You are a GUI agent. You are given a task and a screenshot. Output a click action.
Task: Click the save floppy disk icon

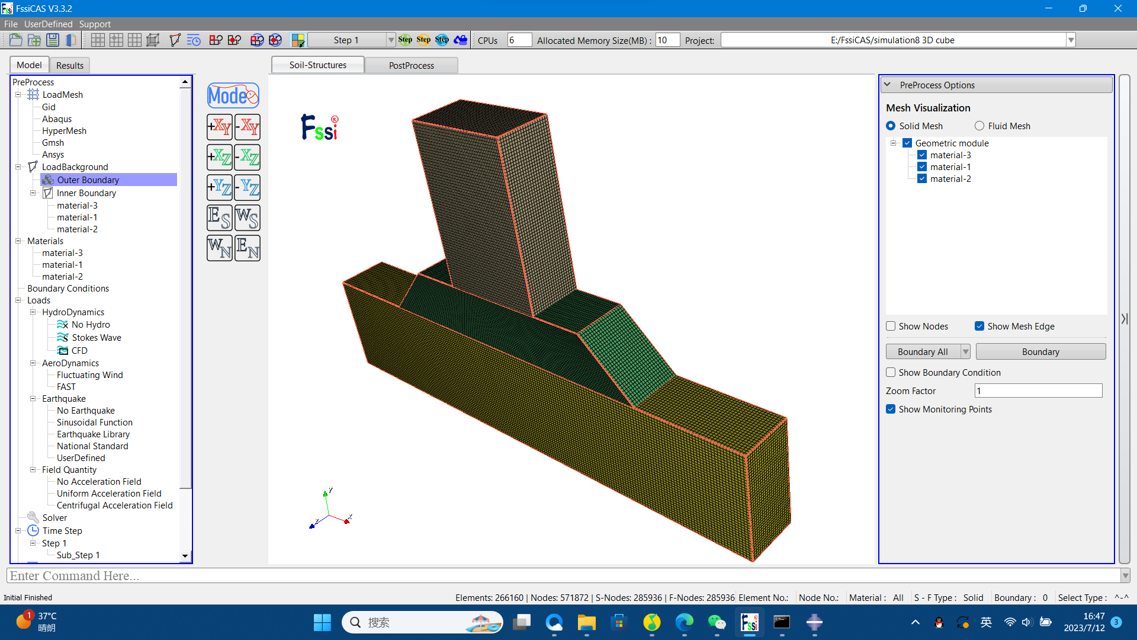point(53,40)
